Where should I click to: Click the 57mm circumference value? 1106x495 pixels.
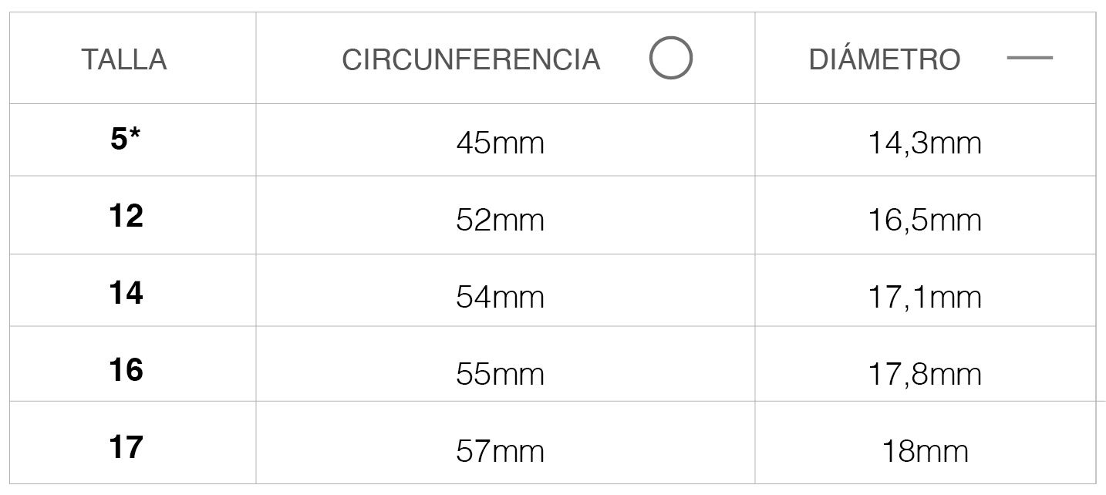pos(500,452)
